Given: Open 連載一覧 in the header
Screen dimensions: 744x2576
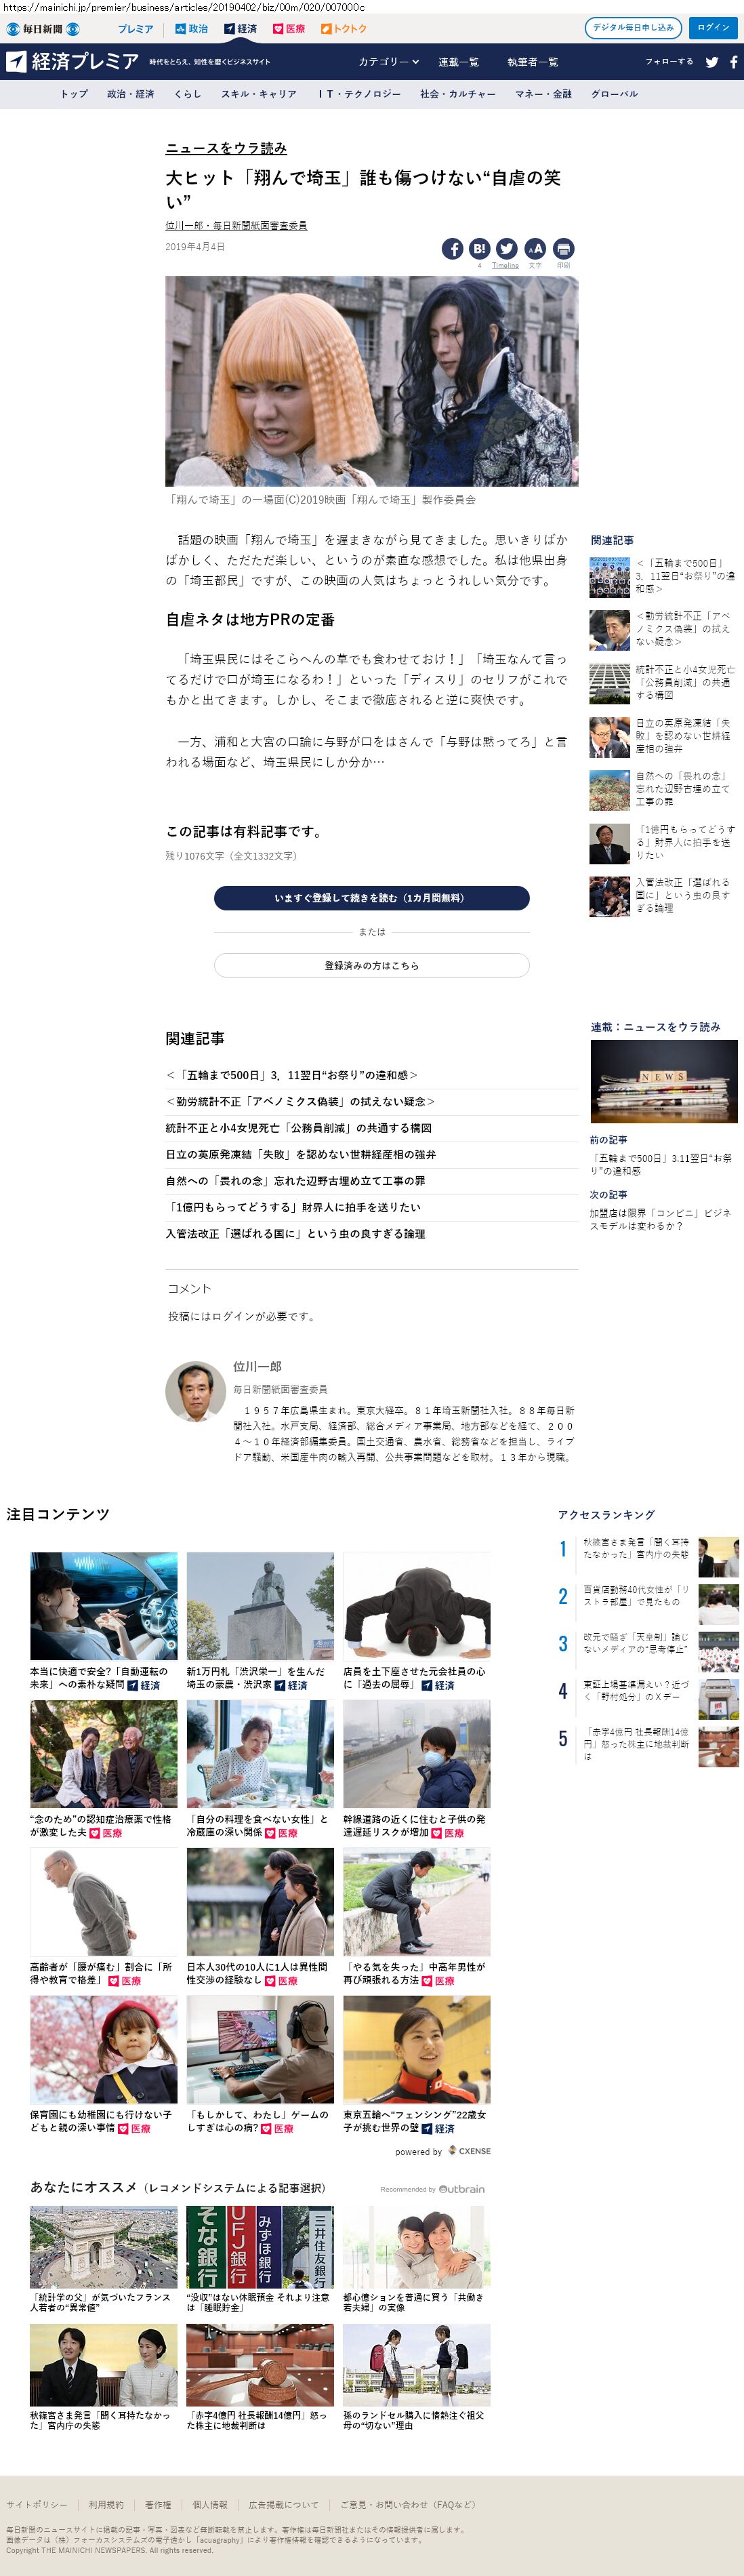Looking at the screenshot, I should 458,62.
